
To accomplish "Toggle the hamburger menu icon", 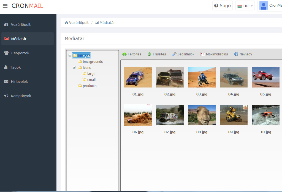I will [5, 6].
